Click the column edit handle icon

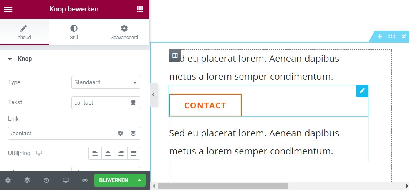[x=175, y=56]
